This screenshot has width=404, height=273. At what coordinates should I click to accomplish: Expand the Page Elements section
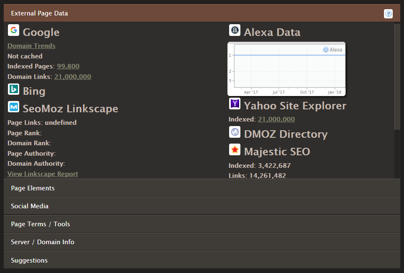202,188
